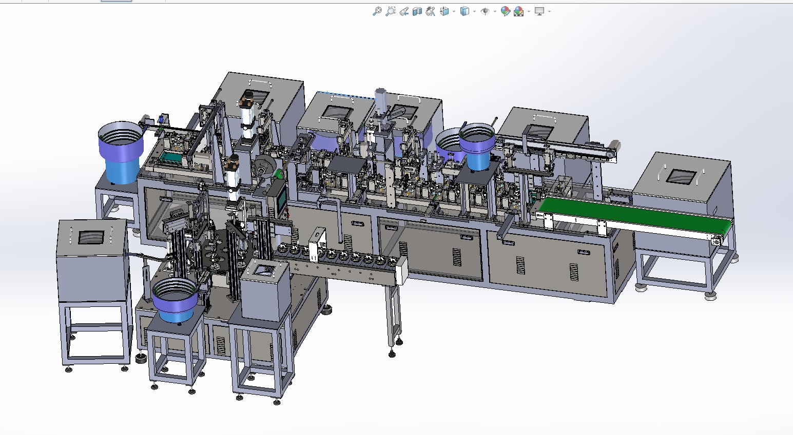Click the Display Style icon
The height and width of the screenshot is (435, 793).
465,11
